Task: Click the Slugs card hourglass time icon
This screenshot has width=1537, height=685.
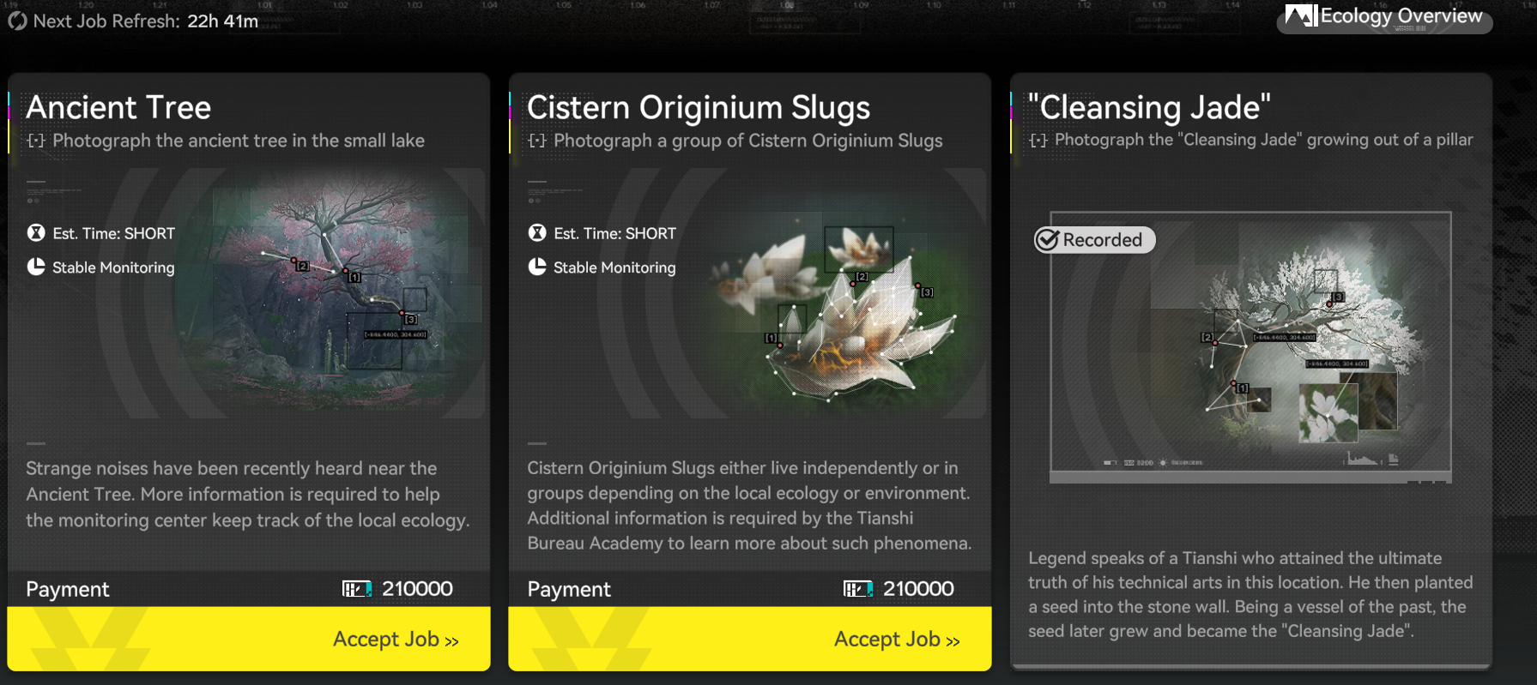Action: 537,233
